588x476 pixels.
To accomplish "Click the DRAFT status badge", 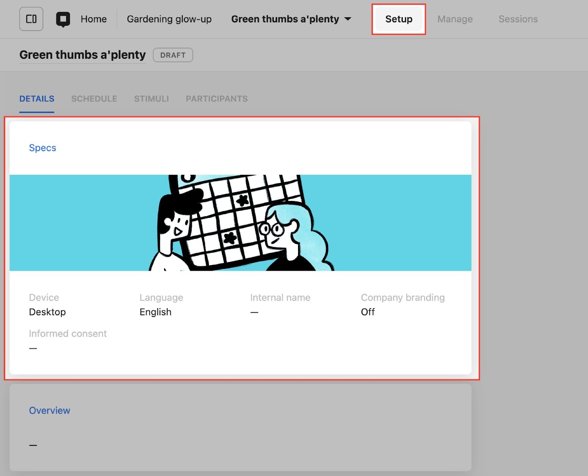I will pos(173,55).
